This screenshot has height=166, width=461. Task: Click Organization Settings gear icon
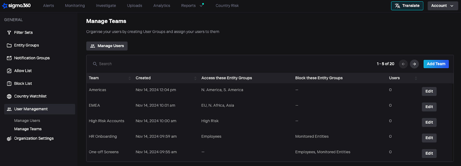coord(9,139)
